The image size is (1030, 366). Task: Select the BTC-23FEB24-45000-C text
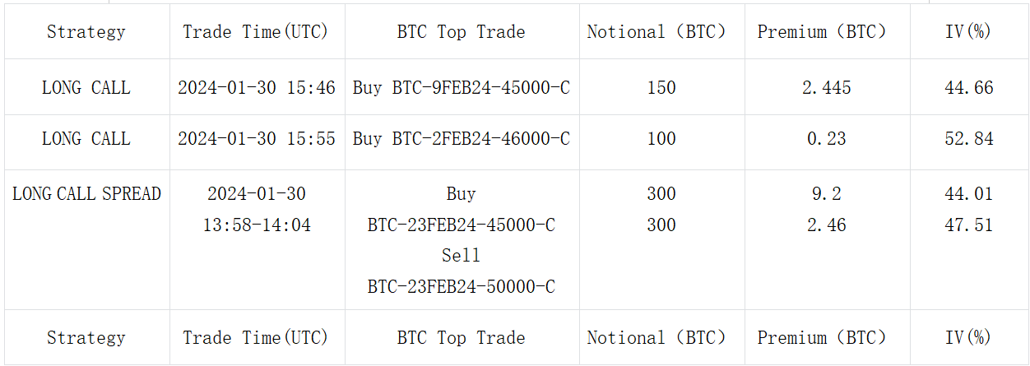(x=462, y=225)
